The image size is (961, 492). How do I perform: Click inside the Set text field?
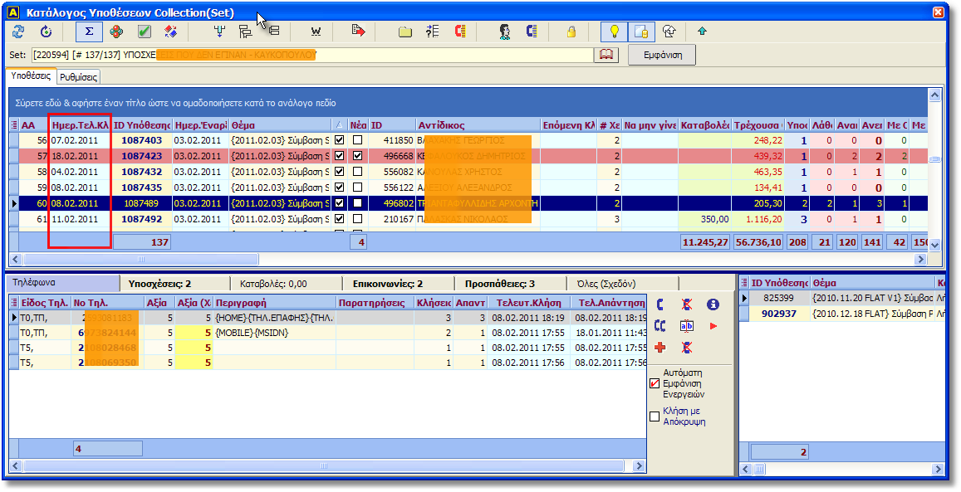312,55
